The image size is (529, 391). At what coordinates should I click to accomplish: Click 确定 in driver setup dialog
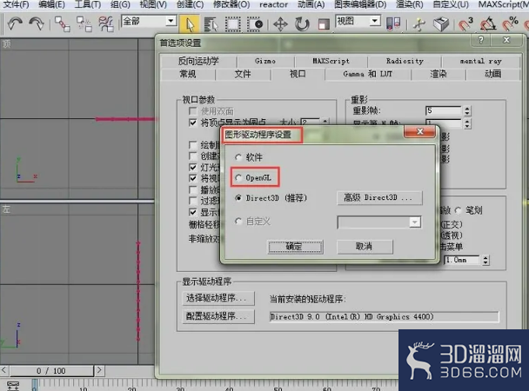click(295, 247)
